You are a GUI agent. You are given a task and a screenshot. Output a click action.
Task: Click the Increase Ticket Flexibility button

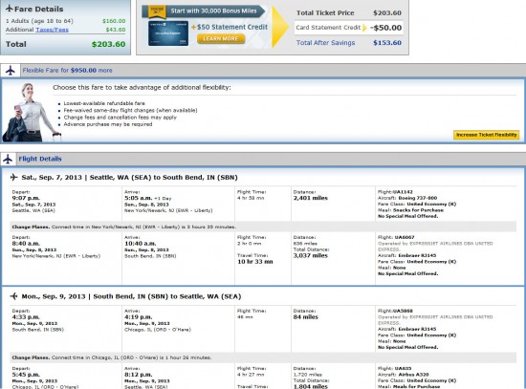487,135
